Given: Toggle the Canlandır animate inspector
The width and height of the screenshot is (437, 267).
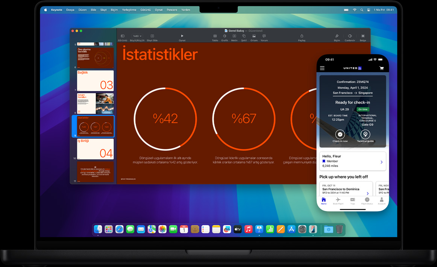Looking at the screenshot, I should click(x=350, y=38).
